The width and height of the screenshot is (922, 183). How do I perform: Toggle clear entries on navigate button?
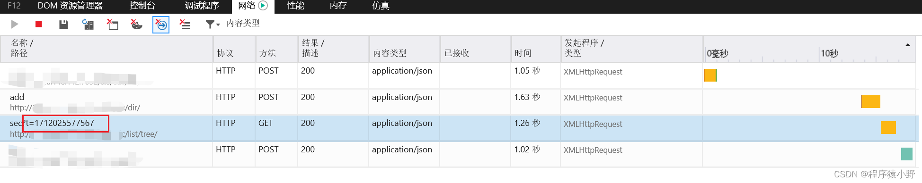(161, 25)
